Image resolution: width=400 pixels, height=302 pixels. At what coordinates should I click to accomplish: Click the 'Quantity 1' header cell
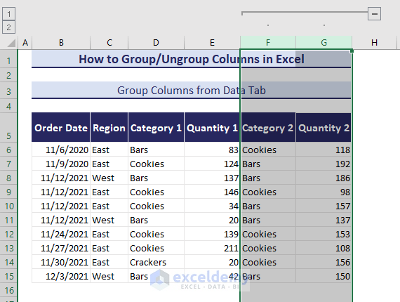212,127
